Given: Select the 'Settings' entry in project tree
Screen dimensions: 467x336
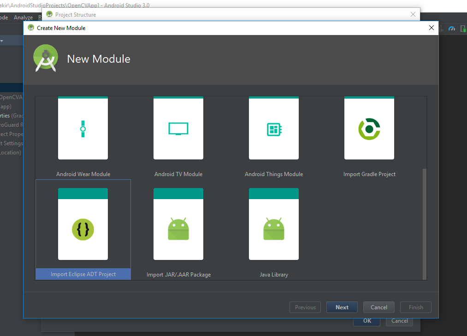Looking at the screenshot, I should coord(12,143).
